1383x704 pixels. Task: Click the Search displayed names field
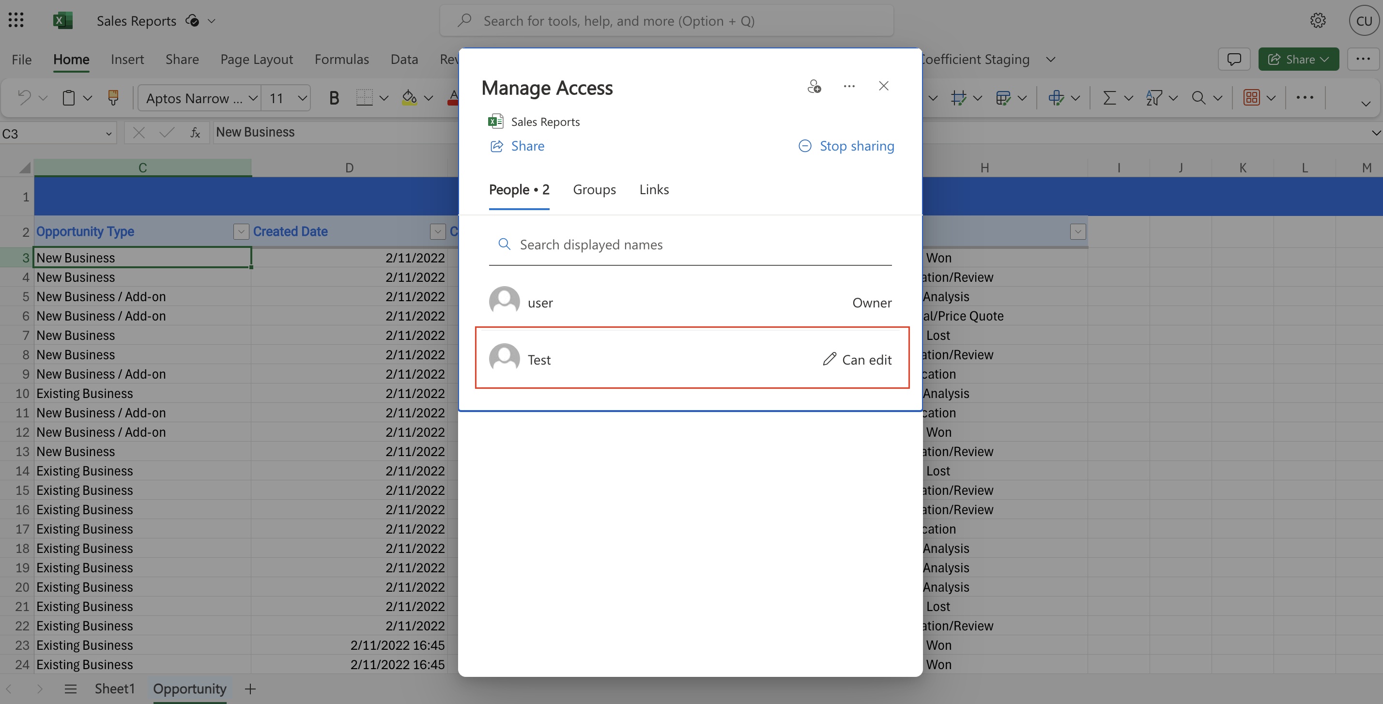click(x=690, y=245)
